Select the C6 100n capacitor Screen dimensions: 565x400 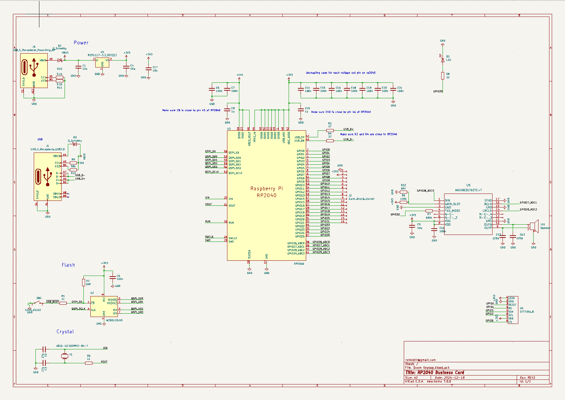click(212, 89)
